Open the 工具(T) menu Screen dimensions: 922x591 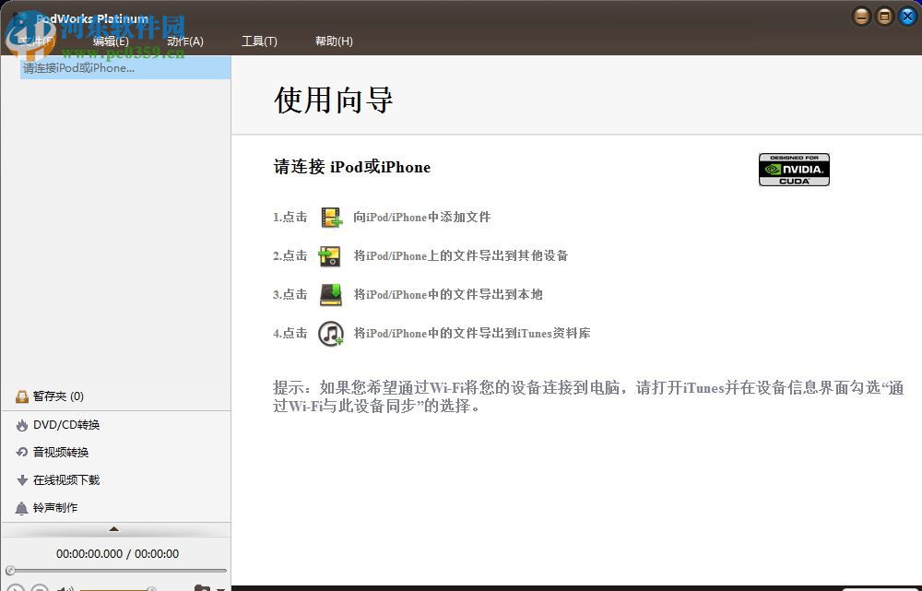tap(259, 41)
